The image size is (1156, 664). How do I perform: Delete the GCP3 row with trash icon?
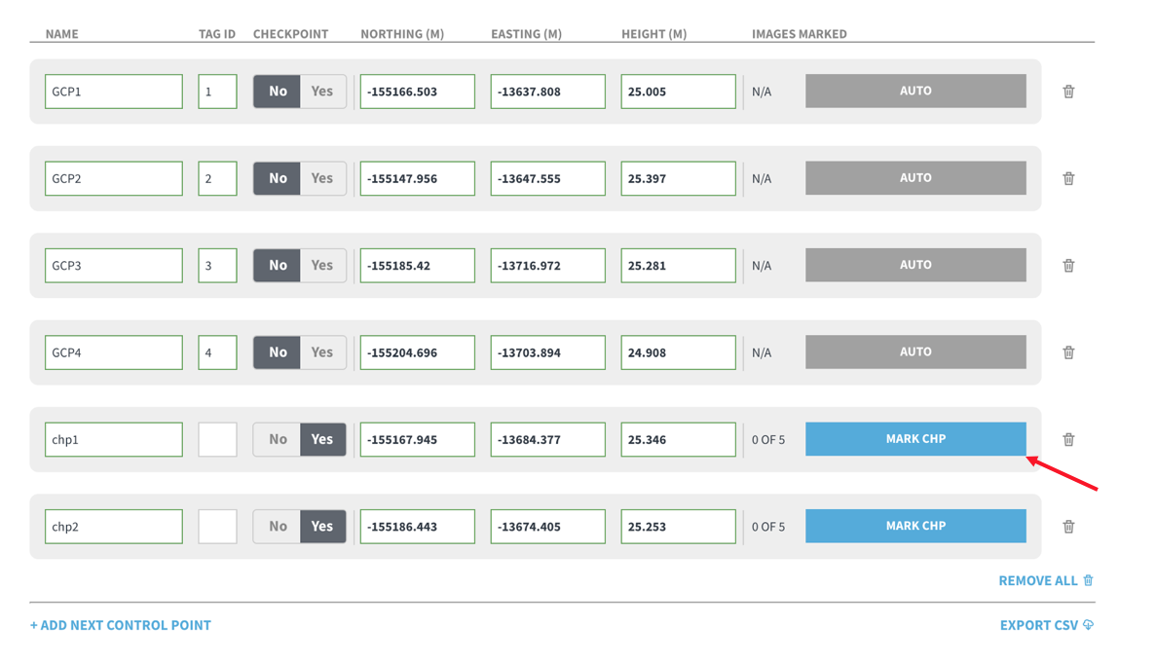click(1068, 265)
